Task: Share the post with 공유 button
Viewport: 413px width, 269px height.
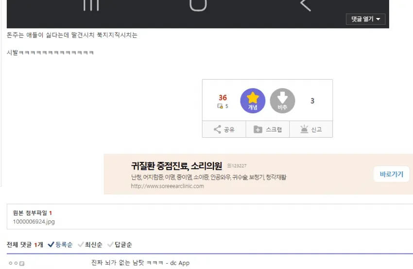Action: (224, 129)
